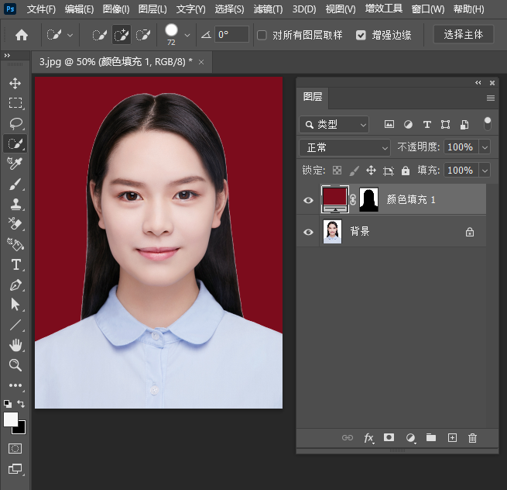Select the Lasso tool
Screen dimensions: 507x490
15,123
